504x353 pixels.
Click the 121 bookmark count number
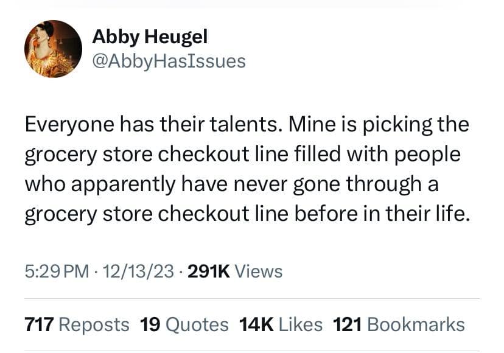pos(348,324)
